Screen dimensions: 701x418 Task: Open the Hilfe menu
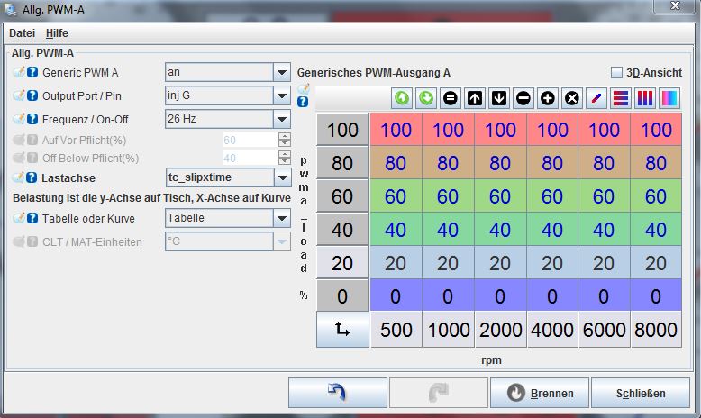click(57, 32)
